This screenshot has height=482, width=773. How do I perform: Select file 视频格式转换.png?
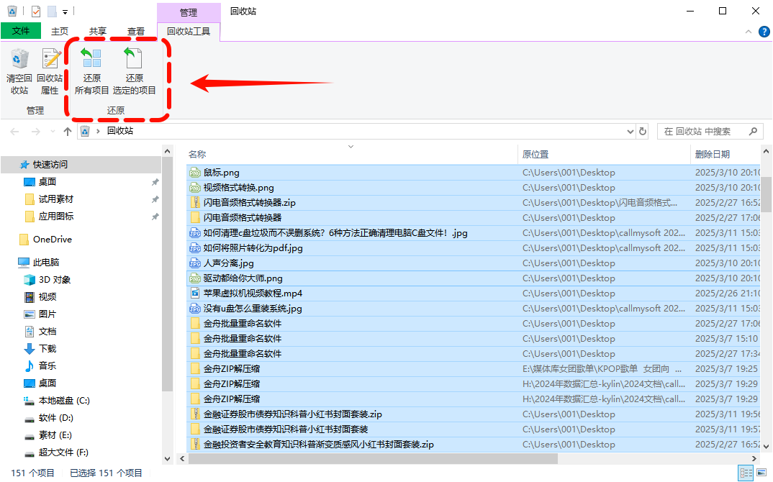(x=239, y=188)
